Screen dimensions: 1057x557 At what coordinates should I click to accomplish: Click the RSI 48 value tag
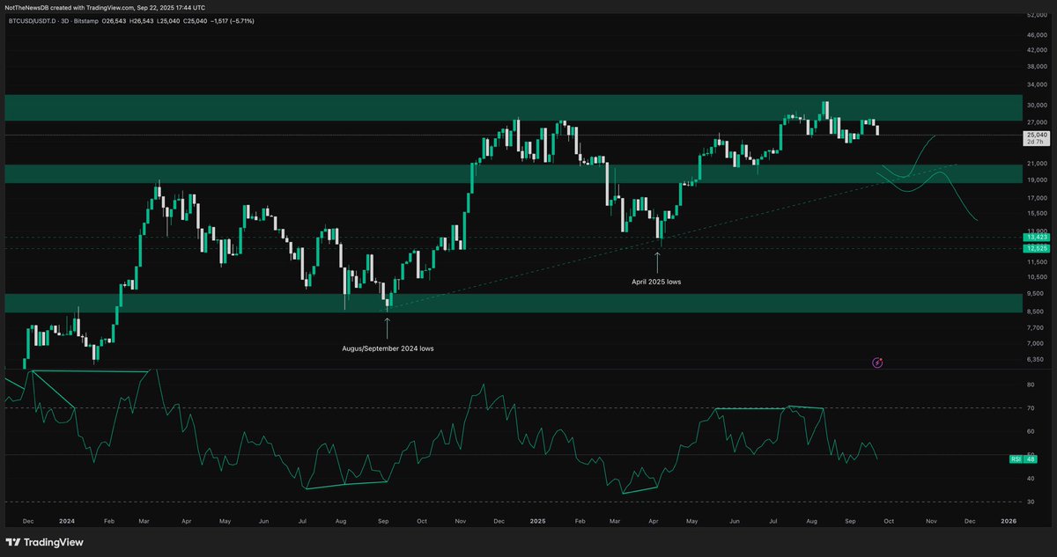[x=1023, y=459]
